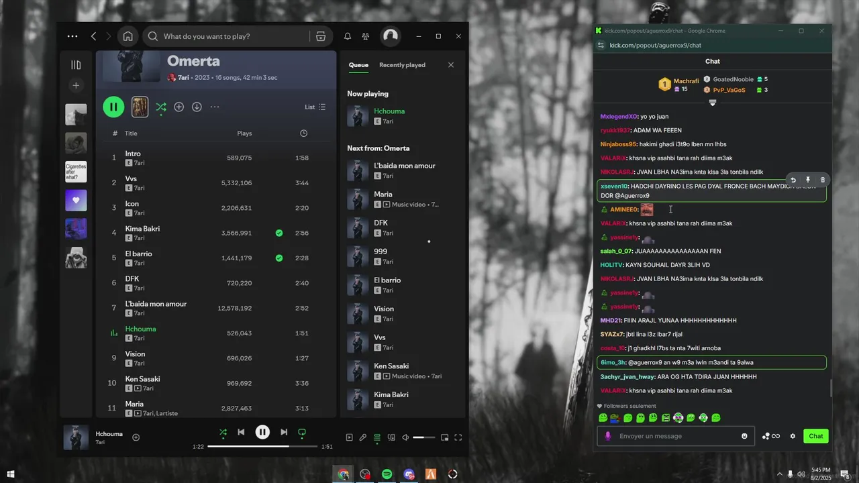The height and width of the screenshot is (483, 859).
Task: Adjust the Spotify volume slider
Action: [423, 437]
